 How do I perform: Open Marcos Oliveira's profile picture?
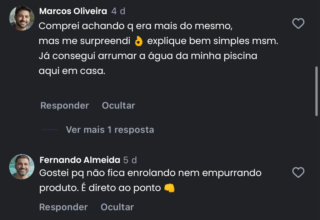(x=22, y=18)
